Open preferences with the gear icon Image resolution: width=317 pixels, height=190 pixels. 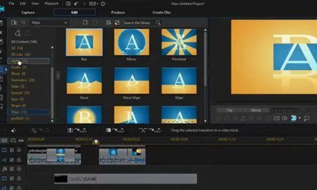click(103, 4)
